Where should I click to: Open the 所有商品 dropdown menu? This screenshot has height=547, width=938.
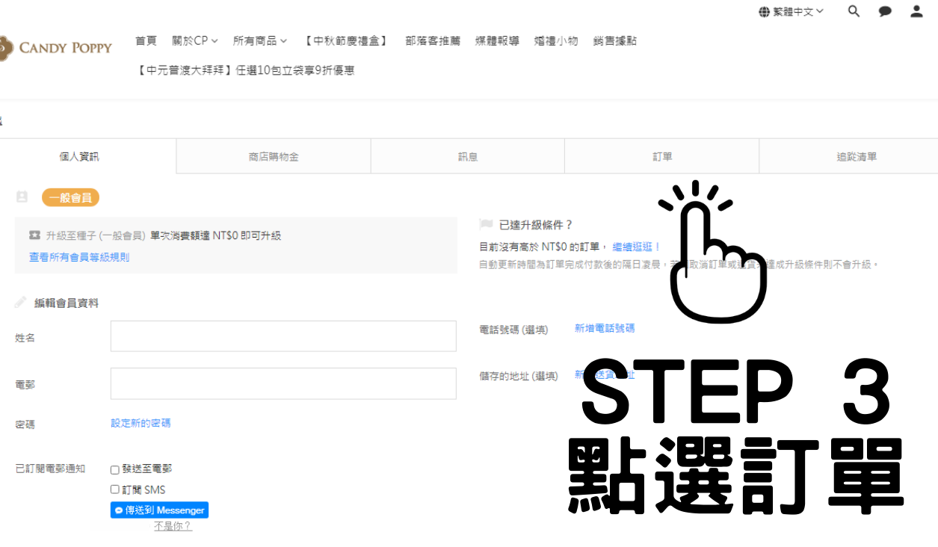259,41
